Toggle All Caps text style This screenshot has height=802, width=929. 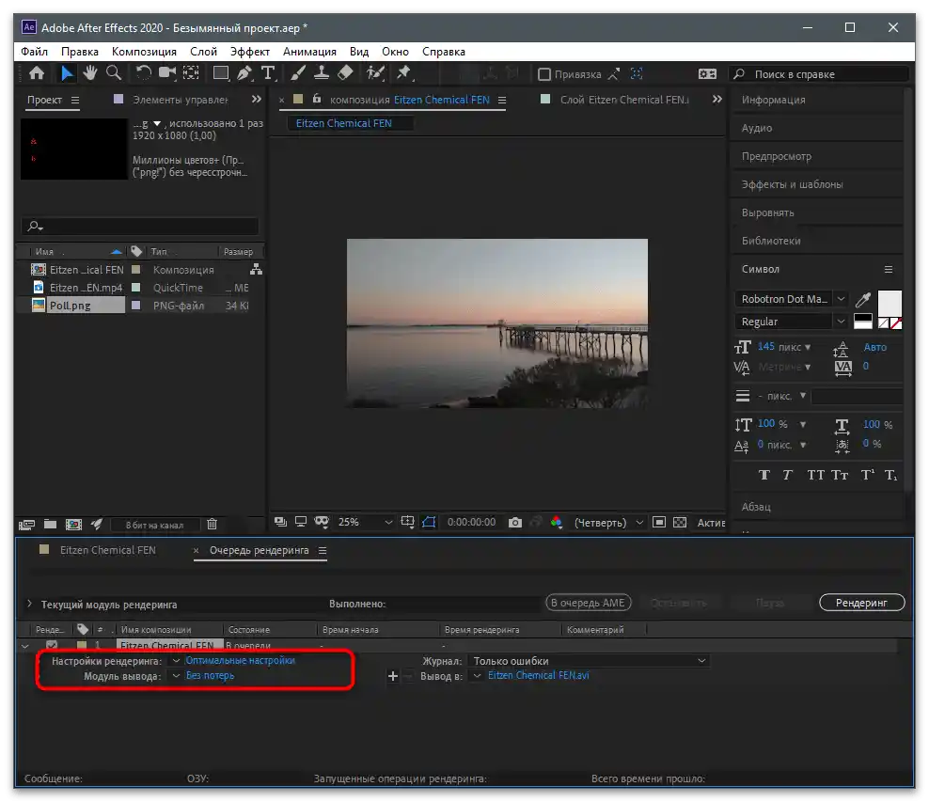[x=816, y=475]
